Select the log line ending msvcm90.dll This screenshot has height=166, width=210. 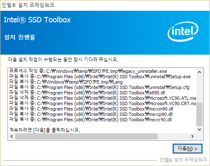(x=91, y=109)
